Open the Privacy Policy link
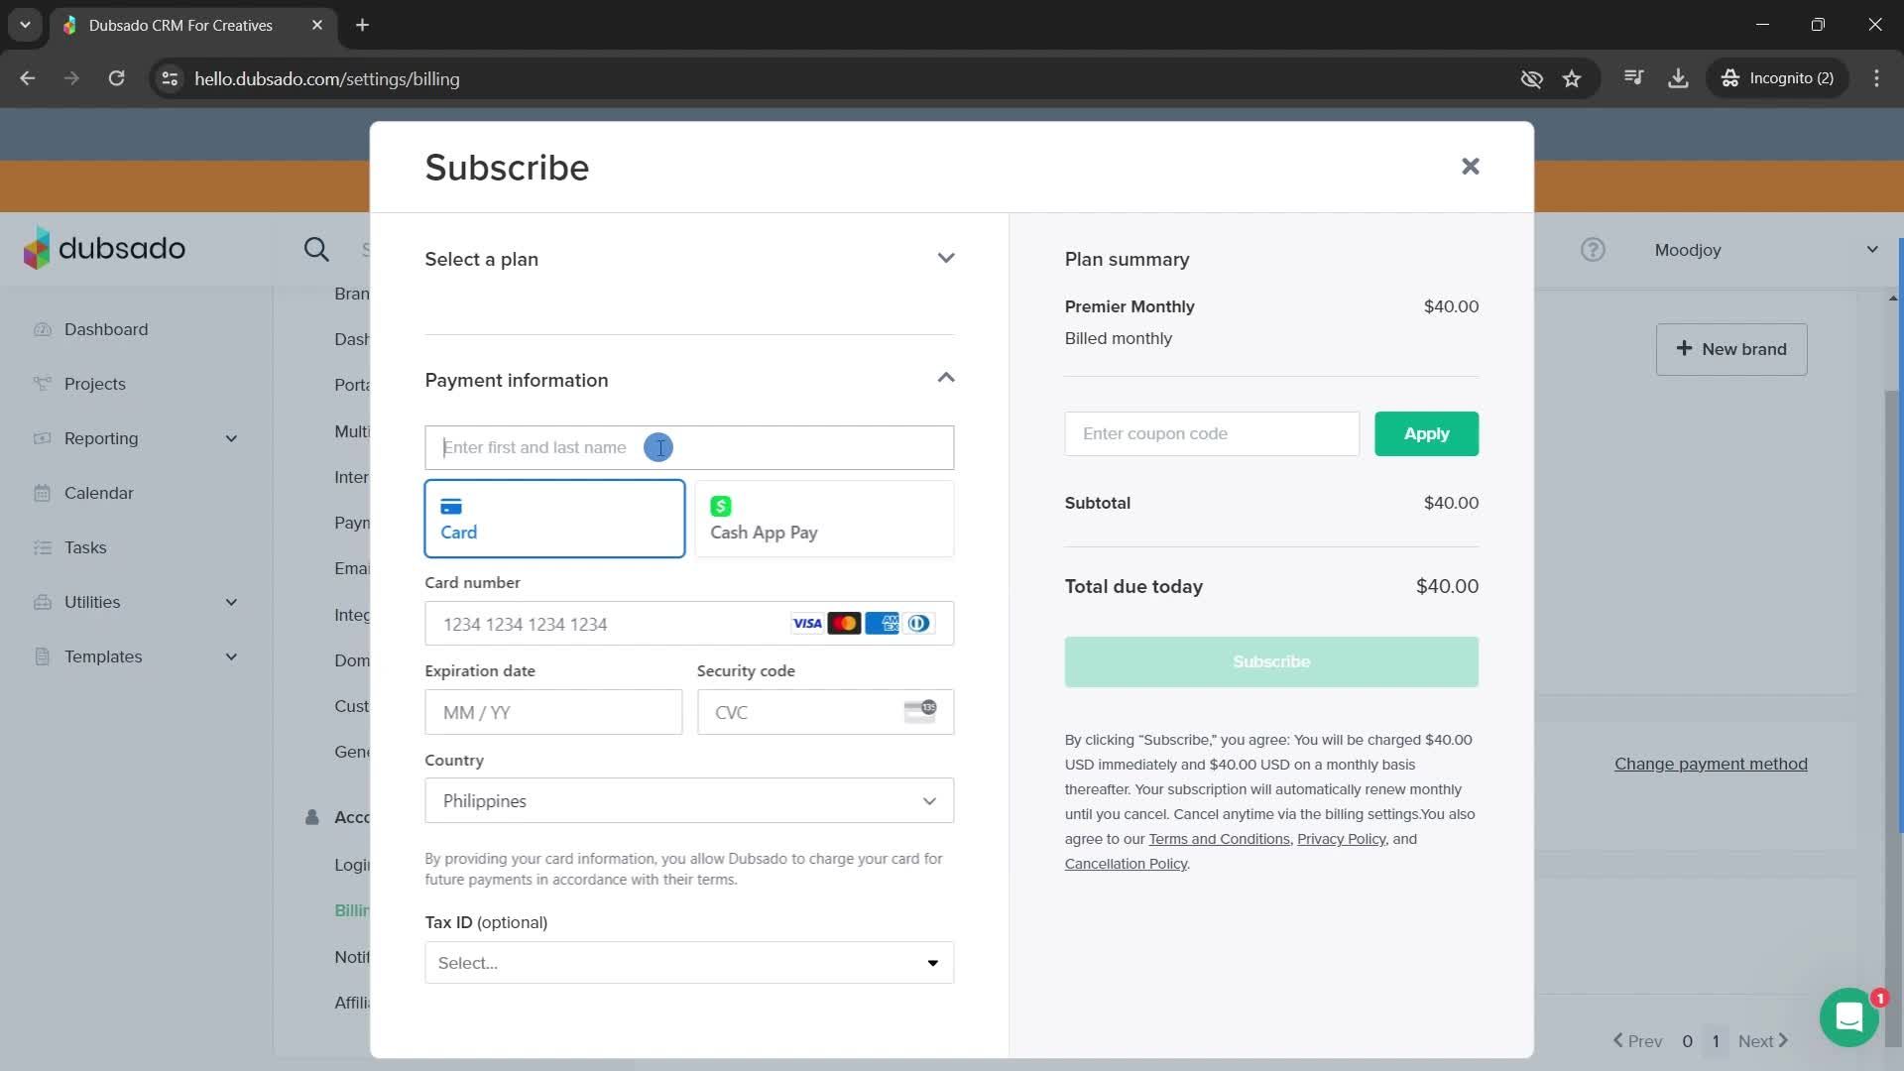This screenshot has height=1071, width=1904. pyautogui.click(x=1341, y=839)
